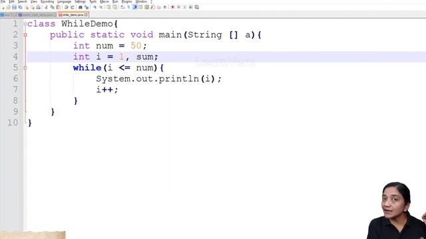Screen dimensions: 426x239
Task: Click line number 10 in margin
Action: [x=13, y=122]
